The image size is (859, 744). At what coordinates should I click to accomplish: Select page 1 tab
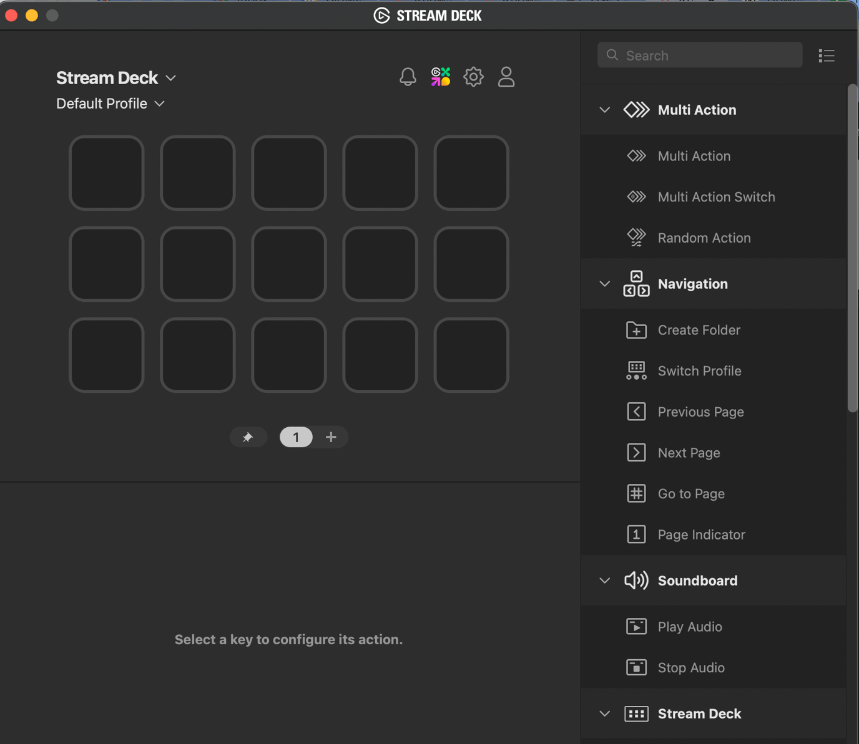tap(296, 437)
